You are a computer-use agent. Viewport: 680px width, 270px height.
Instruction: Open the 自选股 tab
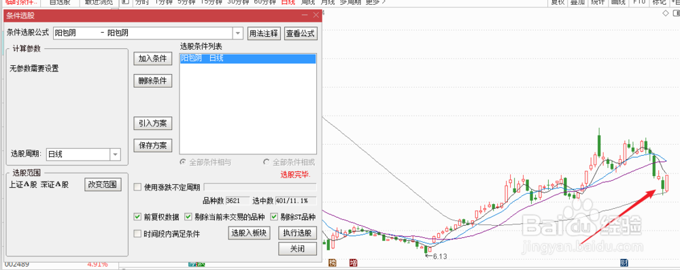(x=60, y=2)
